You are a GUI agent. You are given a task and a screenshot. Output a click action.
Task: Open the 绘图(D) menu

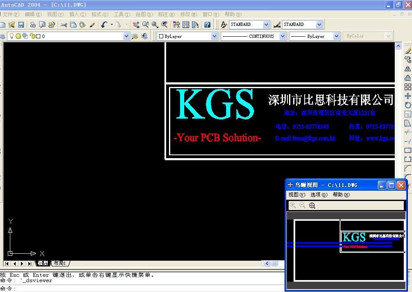click(x=144, y=14)
